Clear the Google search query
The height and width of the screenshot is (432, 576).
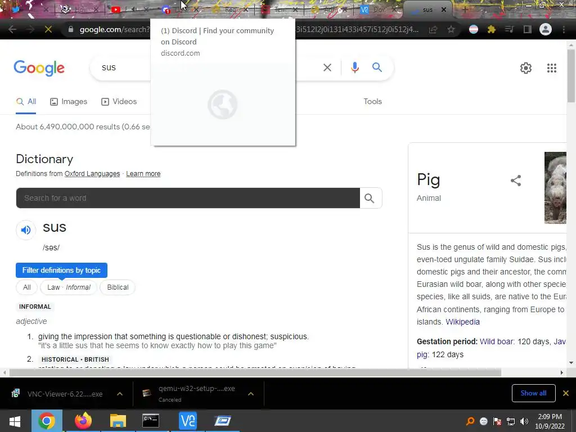327,67
